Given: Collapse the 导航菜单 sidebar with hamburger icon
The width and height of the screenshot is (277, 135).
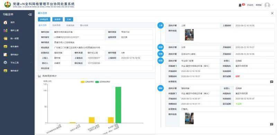Looking at the screenshot, I should pyautogui.click(x=30, y=15).
